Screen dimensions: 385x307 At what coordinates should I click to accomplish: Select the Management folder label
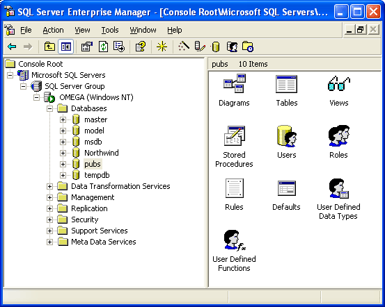pyautogui.click(x=93, y=197)
